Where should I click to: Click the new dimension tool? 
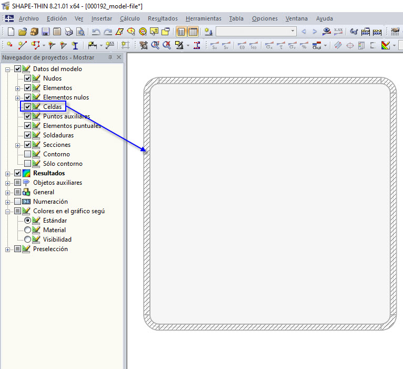[x=92, y=45]
